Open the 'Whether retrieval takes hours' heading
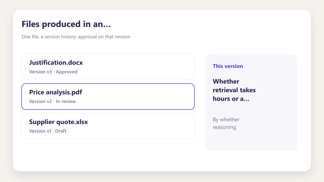Image resolution: width=324 pixels, height=182 pixels. pyautogui.click(x=234, y=90)
